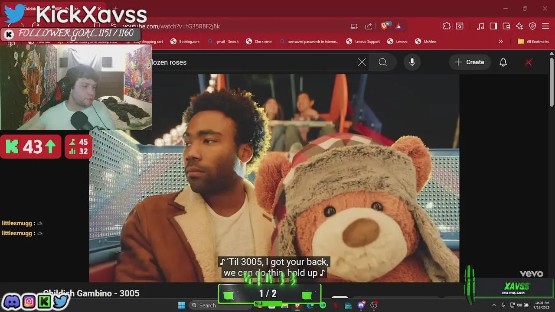Click the taskbar network tray icon

tap(512, 305)
